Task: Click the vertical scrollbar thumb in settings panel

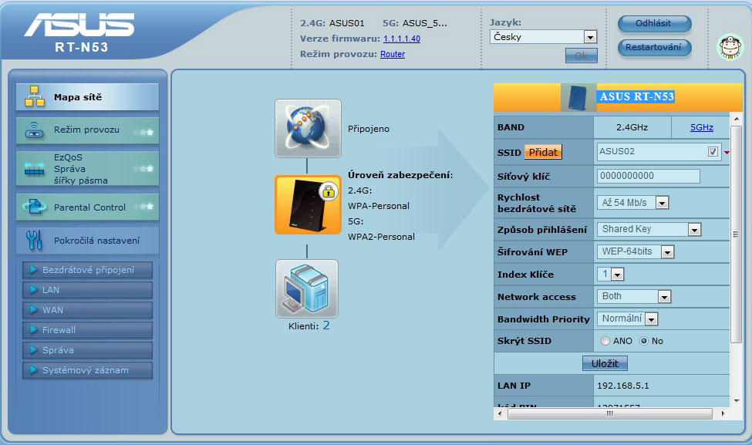Action: click(735, 234)
